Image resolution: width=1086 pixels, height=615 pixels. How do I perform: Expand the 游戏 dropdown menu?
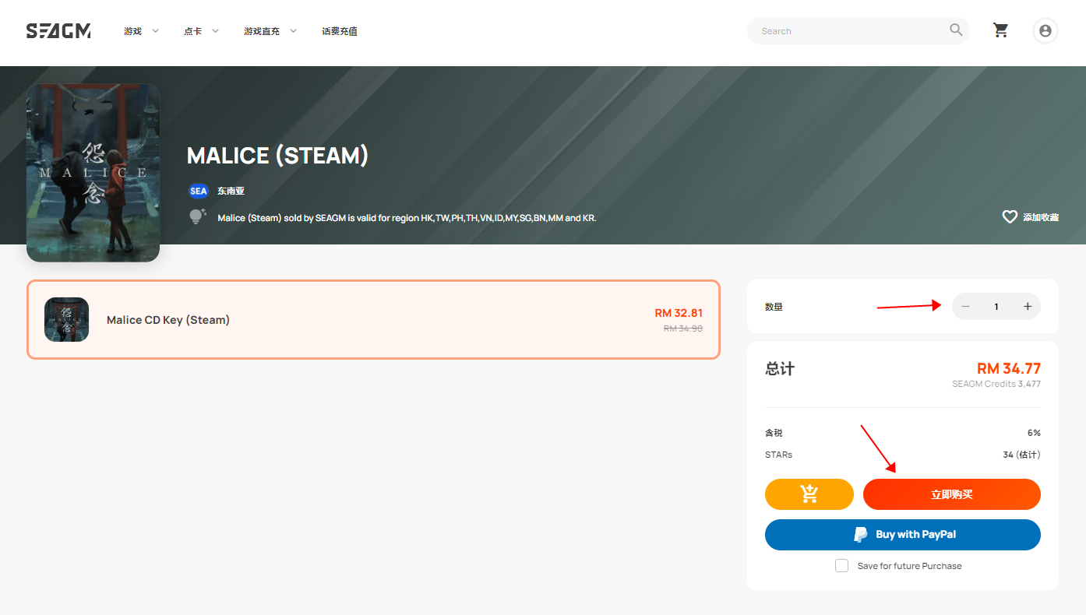pyautogui.click(x=141, y=31)
